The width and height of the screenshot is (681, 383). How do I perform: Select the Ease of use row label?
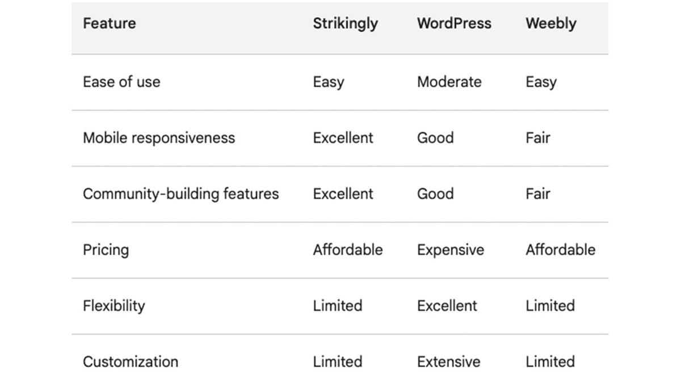coord(121,82)
